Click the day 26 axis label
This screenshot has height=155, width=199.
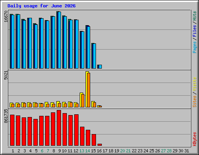[157, 151]
